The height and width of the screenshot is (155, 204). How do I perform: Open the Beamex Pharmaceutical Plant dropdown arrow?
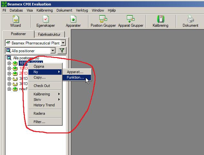point(63,43)
